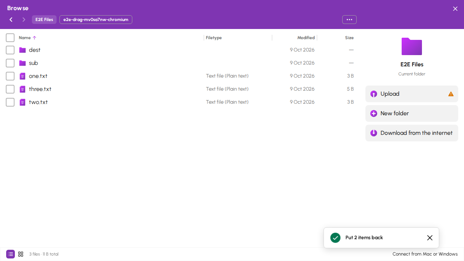464x261 pixels.
Task: Select the e2e-drag-mv0sa7nw-chromium breadcrumb
Action: coord(96,20)
